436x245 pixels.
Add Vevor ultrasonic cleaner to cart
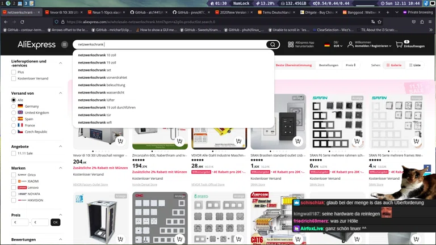[x=120, y=141]
